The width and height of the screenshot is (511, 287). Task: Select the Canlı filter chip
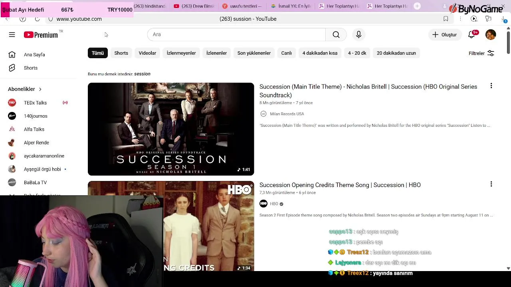287,53
